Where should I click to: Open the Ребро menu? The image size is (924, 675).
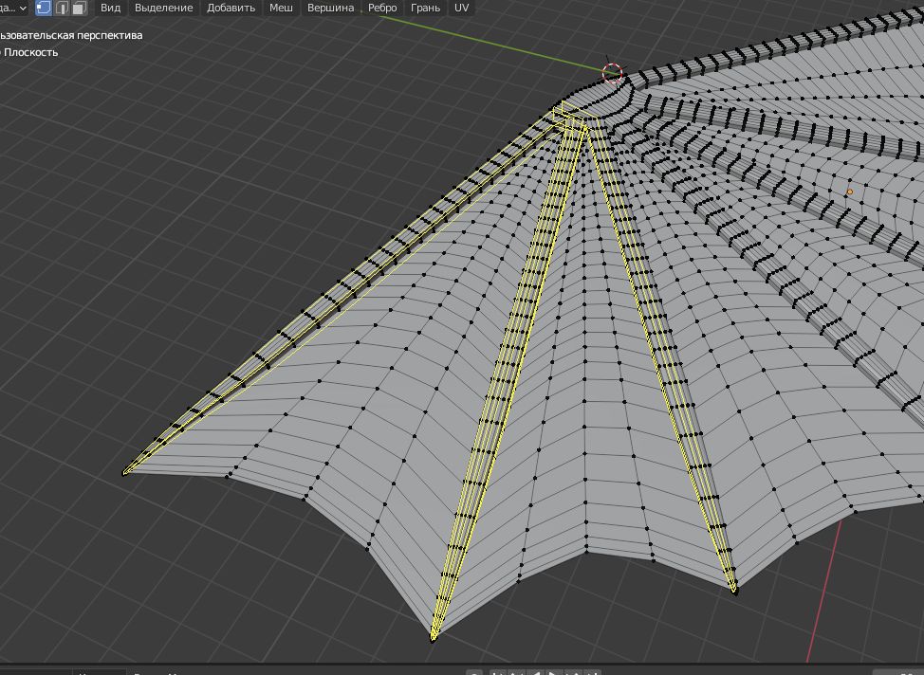(x=382, y=8)
